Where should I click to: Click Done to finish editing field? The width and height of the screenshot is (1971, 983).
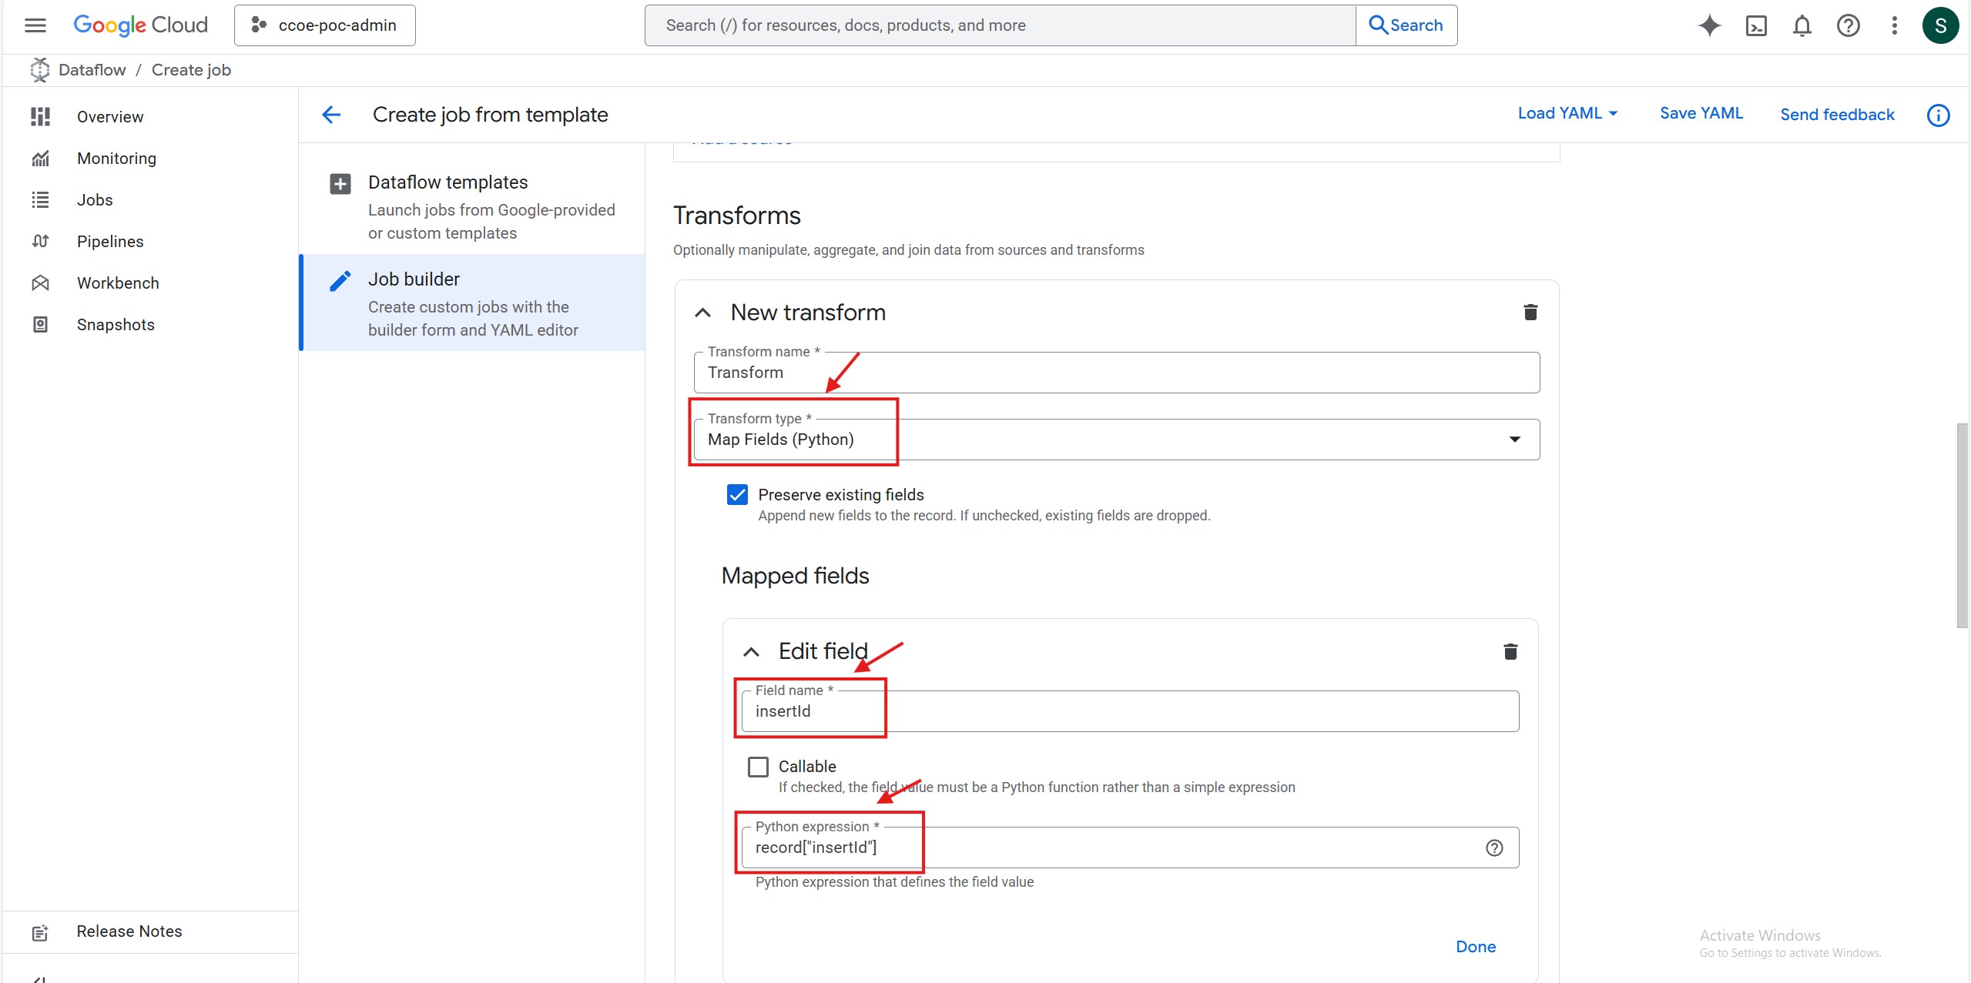1475,947
